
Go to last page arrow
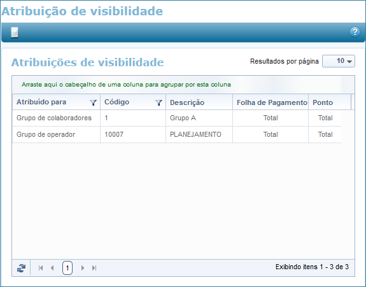tap(94, 268)
